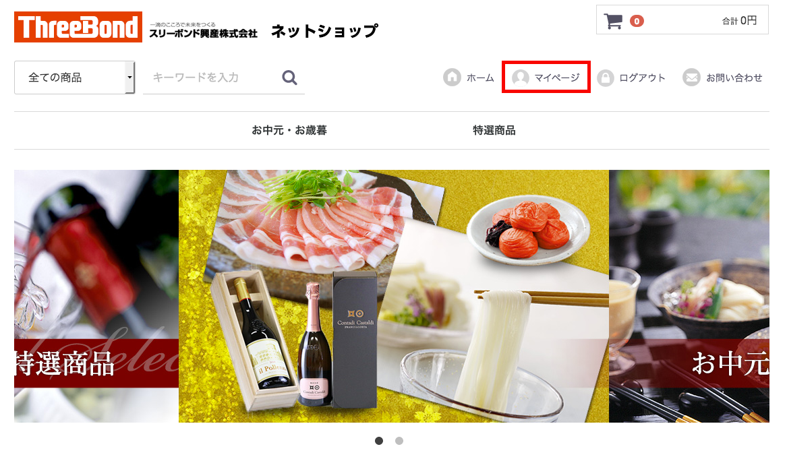Viewport: 787px width, 457px height.
Task: Open the 特選商品 category menu
Action: 494,131
